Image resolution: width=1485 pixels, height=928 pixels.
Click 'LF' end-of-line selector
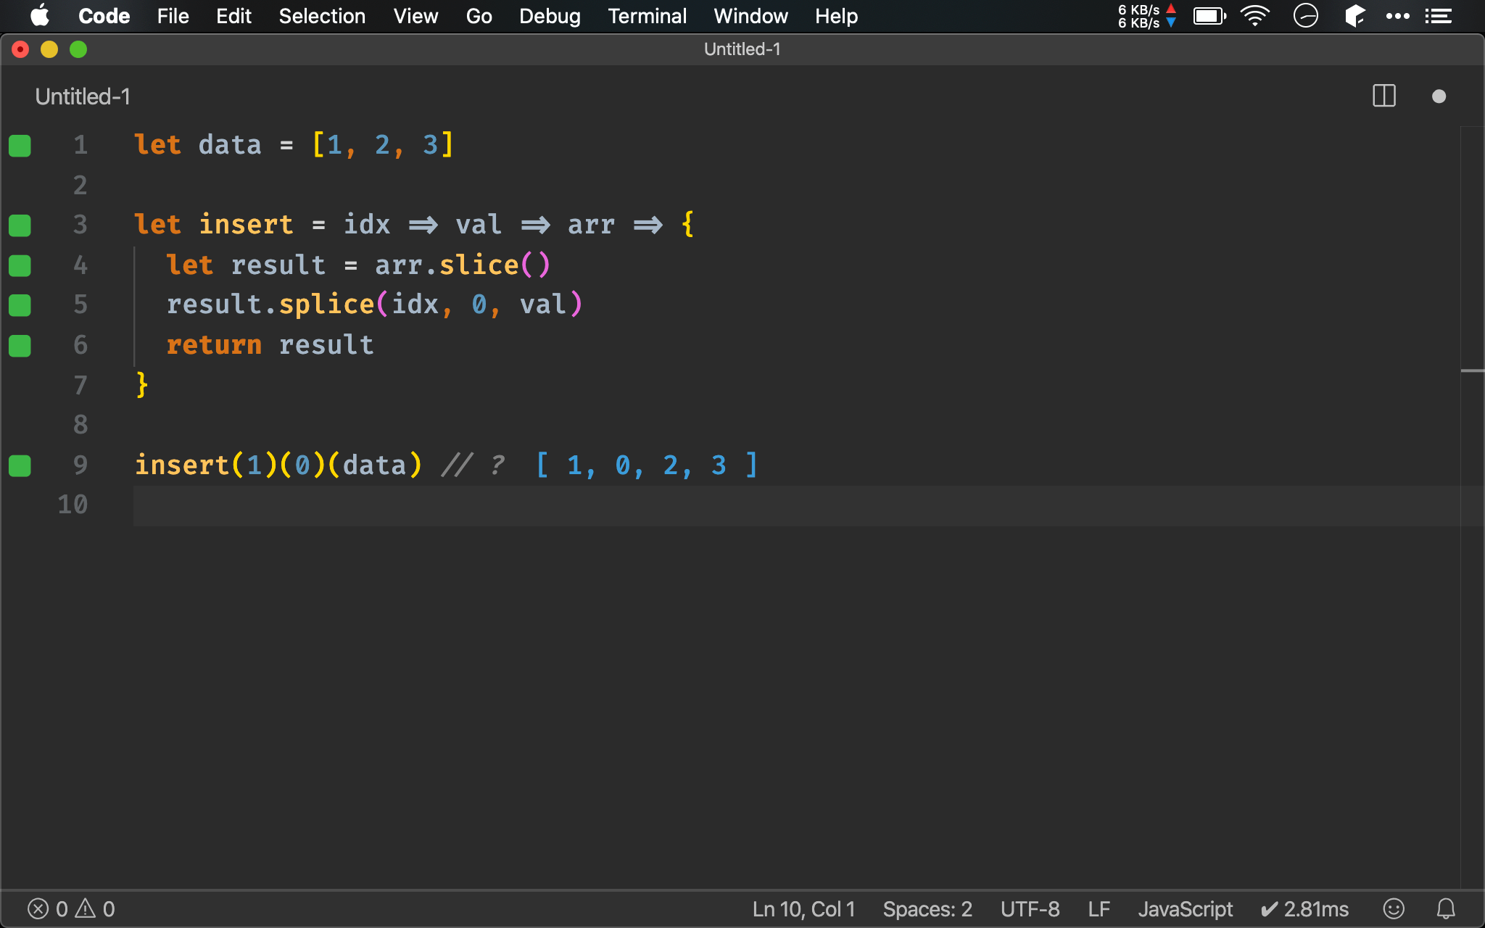(x=1099, y=909)
